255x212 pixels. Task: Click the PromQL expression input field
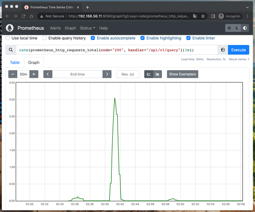click(x=117, y=50)
